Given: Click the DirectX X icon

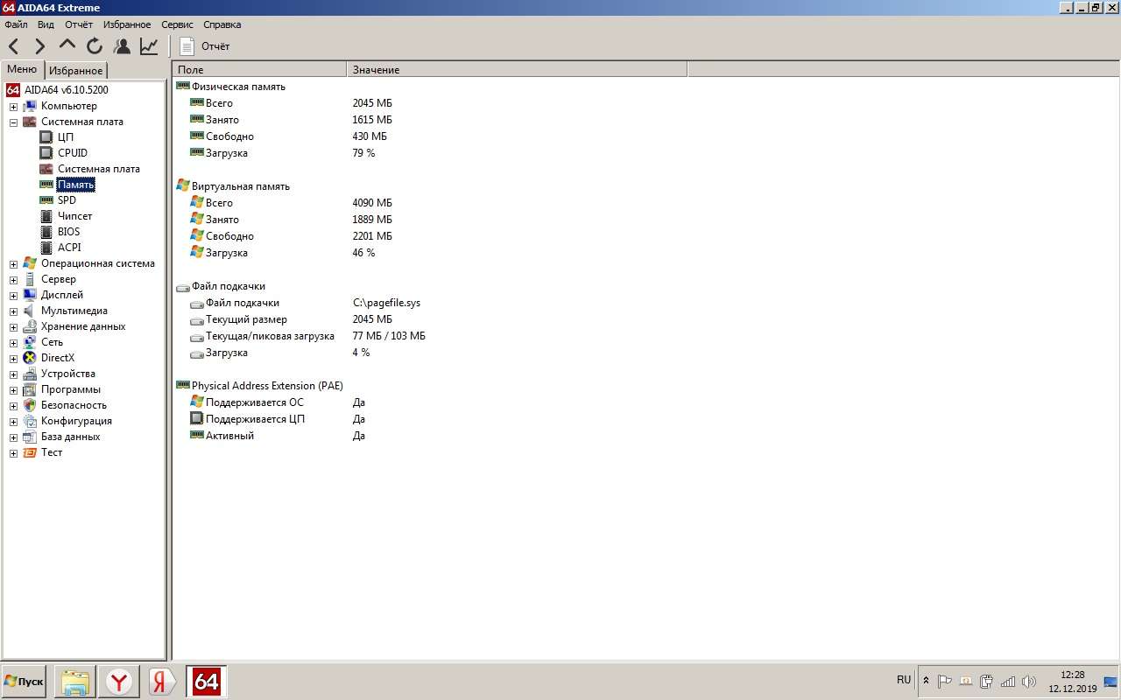Looking at the screenshot, I should point(30,358).
